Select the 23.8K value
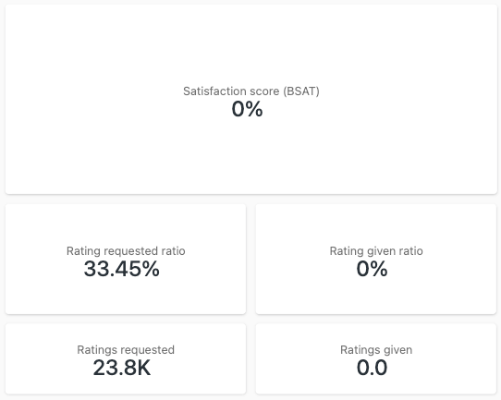The width and height of the screenshot is (501, 400). point(121,368)
